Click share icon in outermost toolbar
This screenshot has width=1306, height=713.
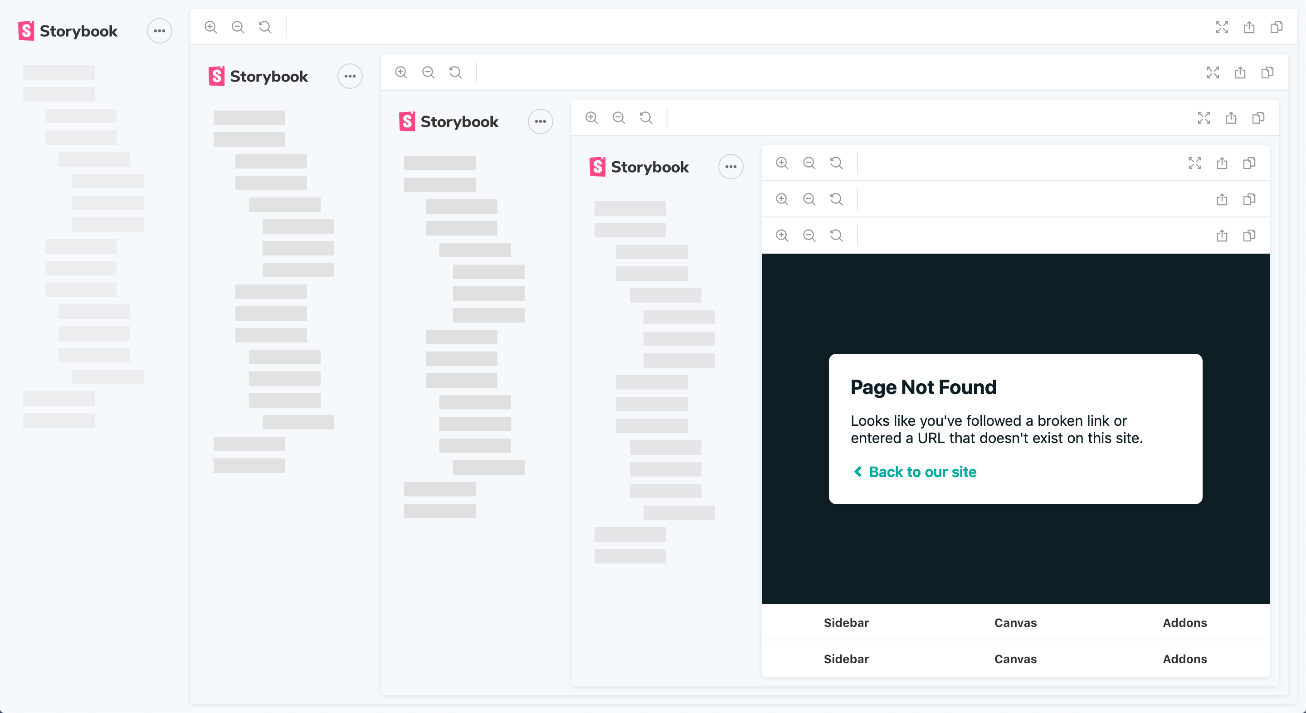tap(1249, 27)
